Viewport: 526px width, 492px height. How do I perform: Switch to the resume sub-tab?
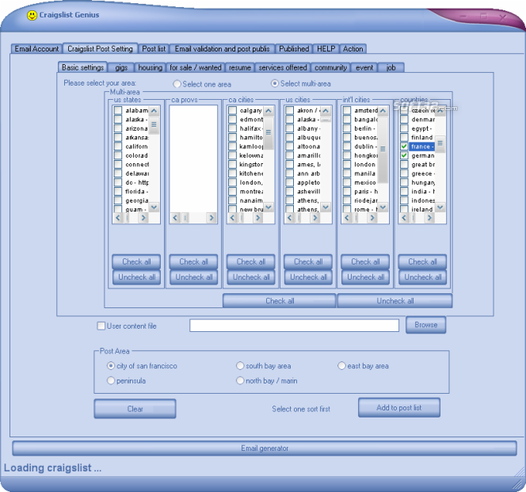(x=240, y=68)
